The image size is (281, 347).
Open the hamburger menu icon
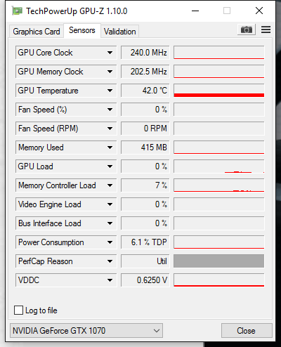tap(266, 30)
